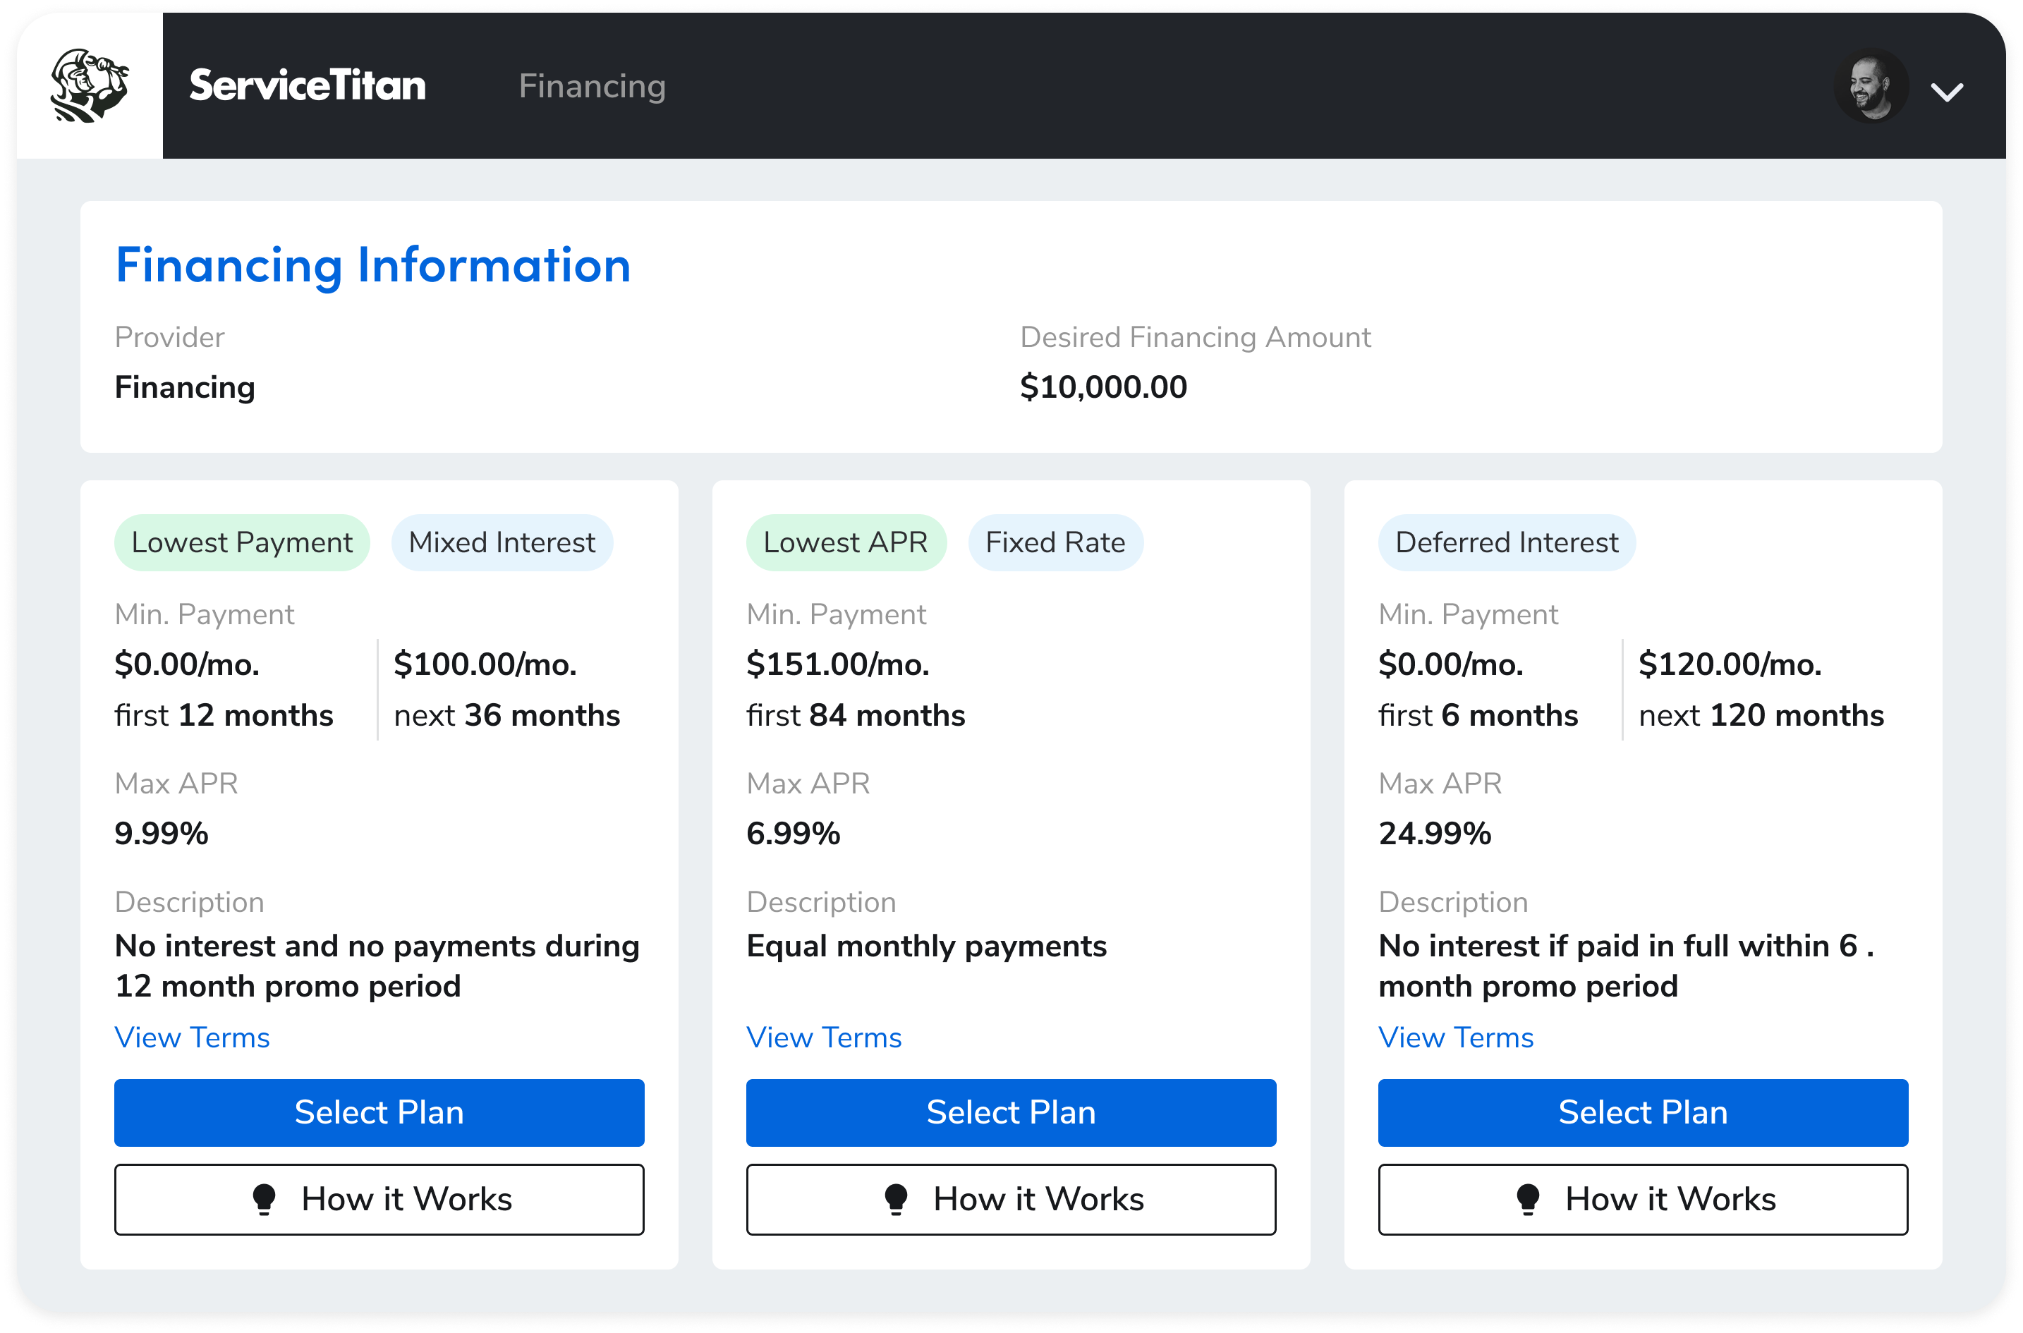Select Plan for the 9.99% APR option
Screen dimensions: 2023x1333
tap(379, 1112)
